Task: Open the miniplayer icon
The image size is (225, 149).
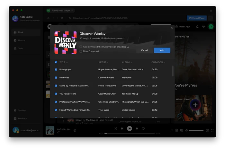Action: [x=207, y=130]
